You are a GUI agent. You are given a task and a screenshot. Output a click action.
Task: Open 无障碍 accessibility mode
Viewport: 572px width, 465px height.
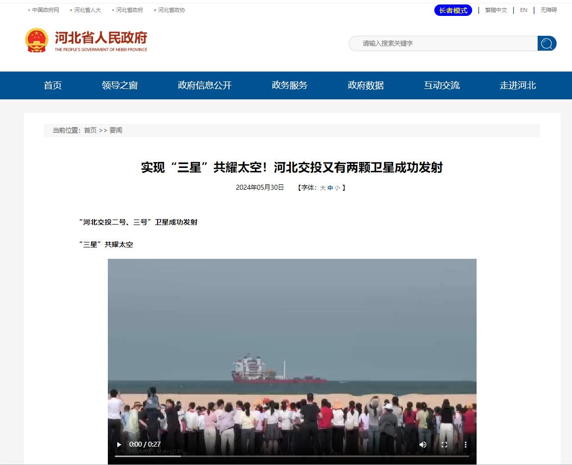(548, 10)
